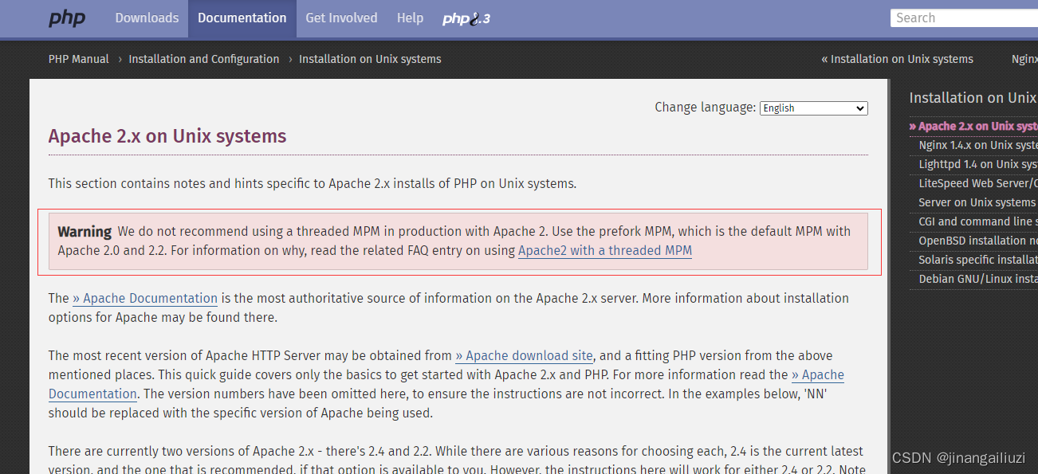Screen dimensions: 1038x474
Task: Open the PHP 8.3 release page icon
Action: click(466, 18)
